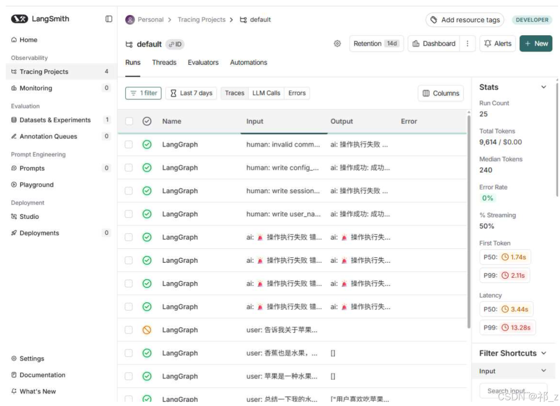Open Home in the sidebar
This screenshot has width=560, height=406.
(25, 40)
